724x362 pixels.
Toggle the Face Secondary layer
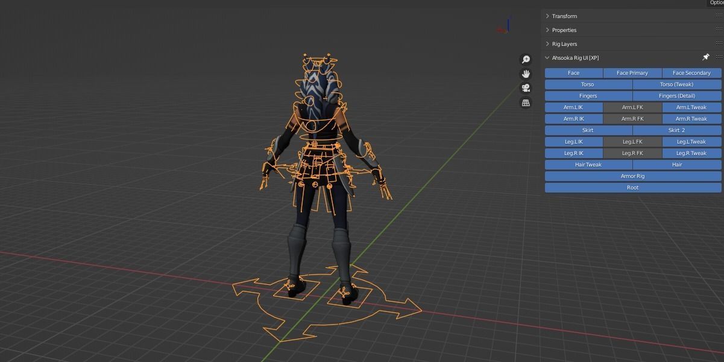tap(692, 73)
